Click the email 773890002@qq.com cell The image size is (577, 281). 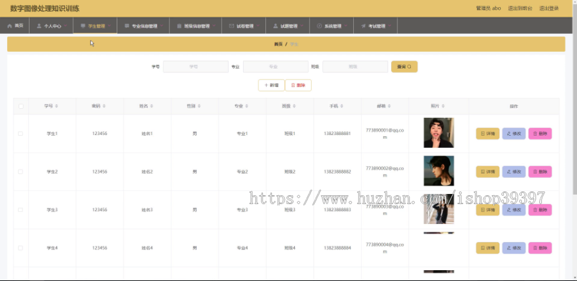pyautogui.click(x=385, y=172)
